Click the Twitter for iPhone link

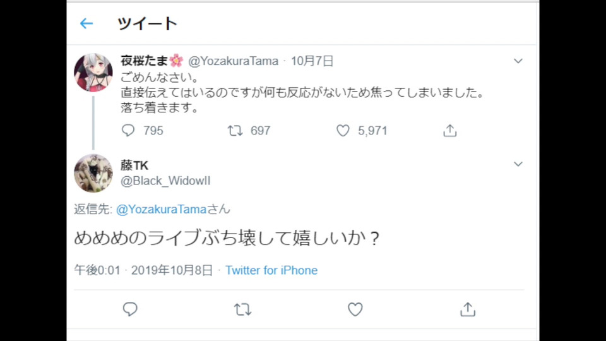[271, 270]
